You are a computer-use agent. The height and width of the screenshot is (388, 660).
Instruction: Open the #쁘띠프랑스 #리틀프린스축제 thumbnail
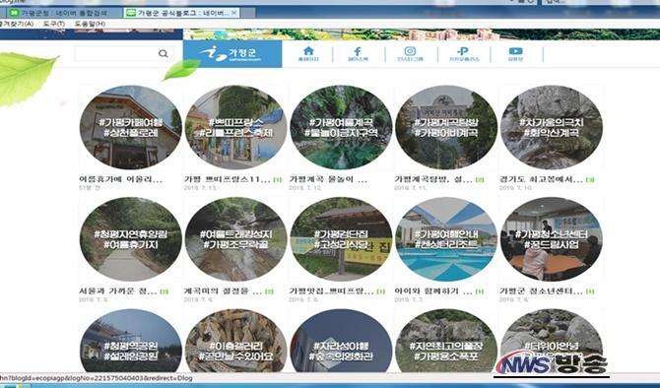click(x=235, y=127)
